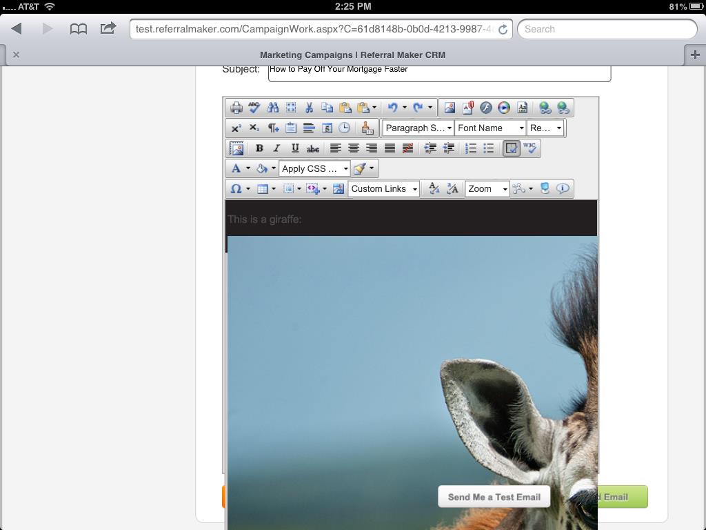
Task: Open the Paragraph Style dropdown
Action: coord(418,128)
